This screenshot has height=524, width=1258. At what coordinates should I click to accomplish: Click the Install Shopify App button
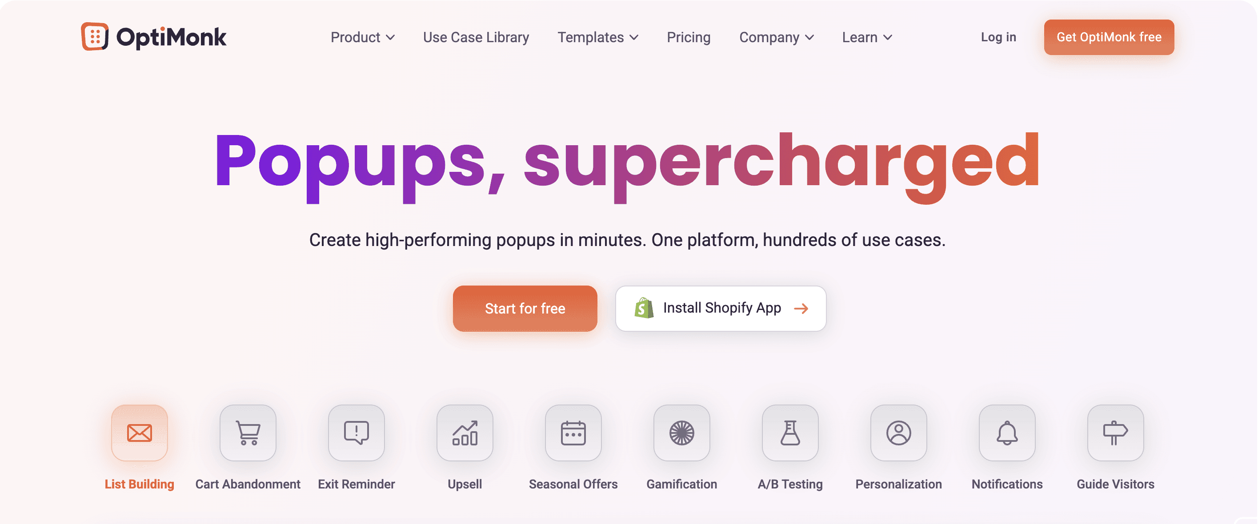point(720,308)
